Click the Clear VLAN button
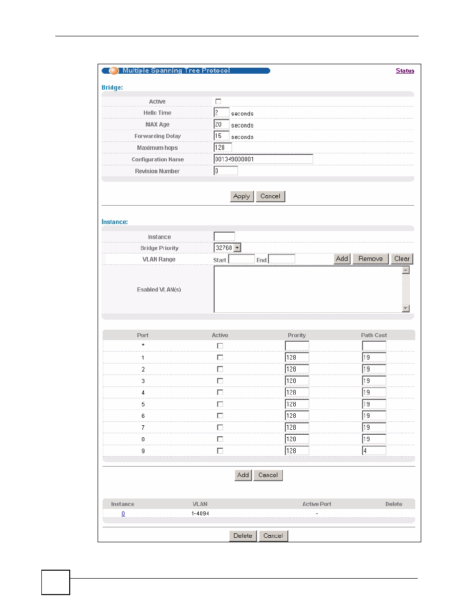The height and width of the screenshot is (615, 475). pyautogui.click(x=402, y=259)
